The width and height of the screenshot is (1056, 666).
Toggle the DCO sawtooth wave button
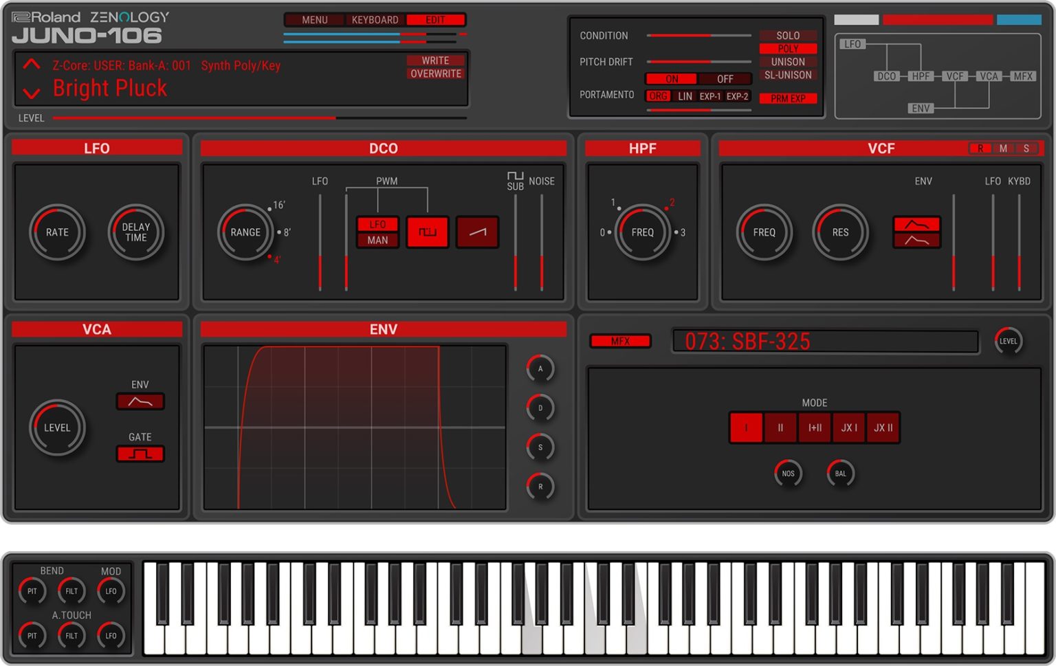click(477, 232)
